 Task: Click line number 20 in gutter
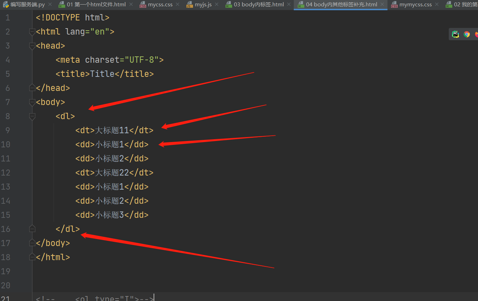click(x=5, y=285)
